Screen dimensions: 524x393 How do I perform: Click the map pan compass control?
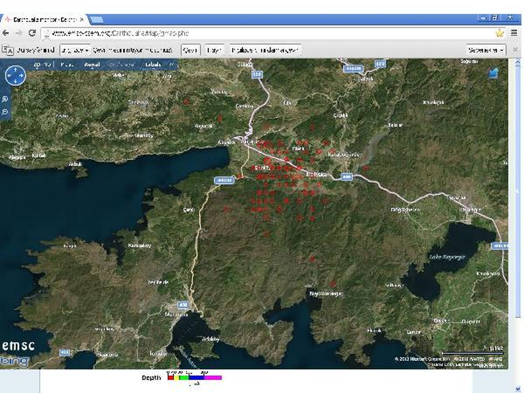pos(15,76)
